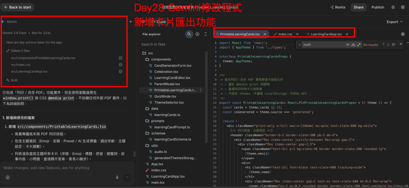Open CardGeneratorForm.tsx file
The image size is (409, 188).
pos(172,65)
